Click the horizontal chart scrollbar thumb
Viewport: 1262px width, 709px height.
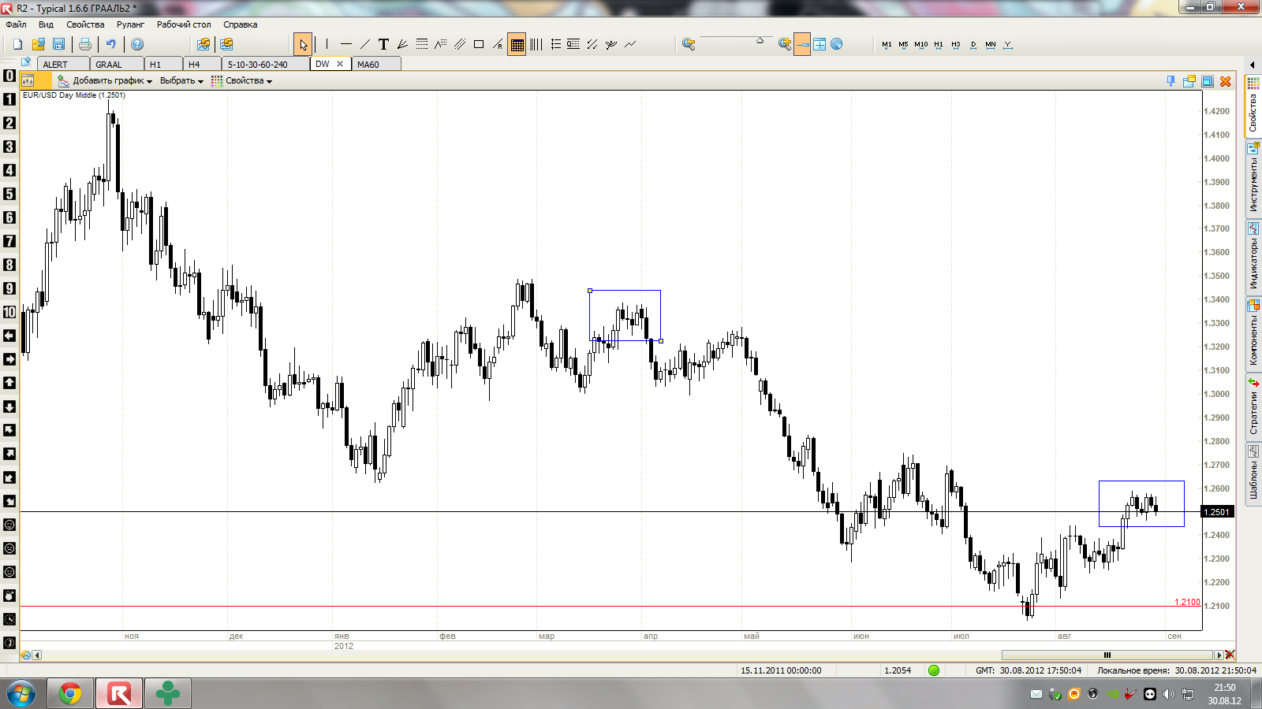(x=1107, y=655)
